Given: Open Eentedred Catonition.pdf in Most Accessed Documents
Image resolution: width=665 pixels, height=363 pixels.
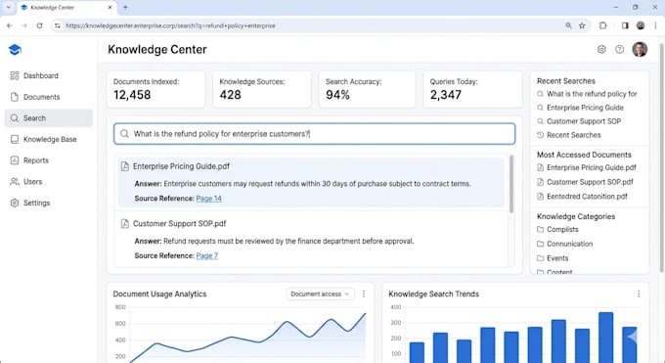Looking at the screenshot, I should [587, 197].
